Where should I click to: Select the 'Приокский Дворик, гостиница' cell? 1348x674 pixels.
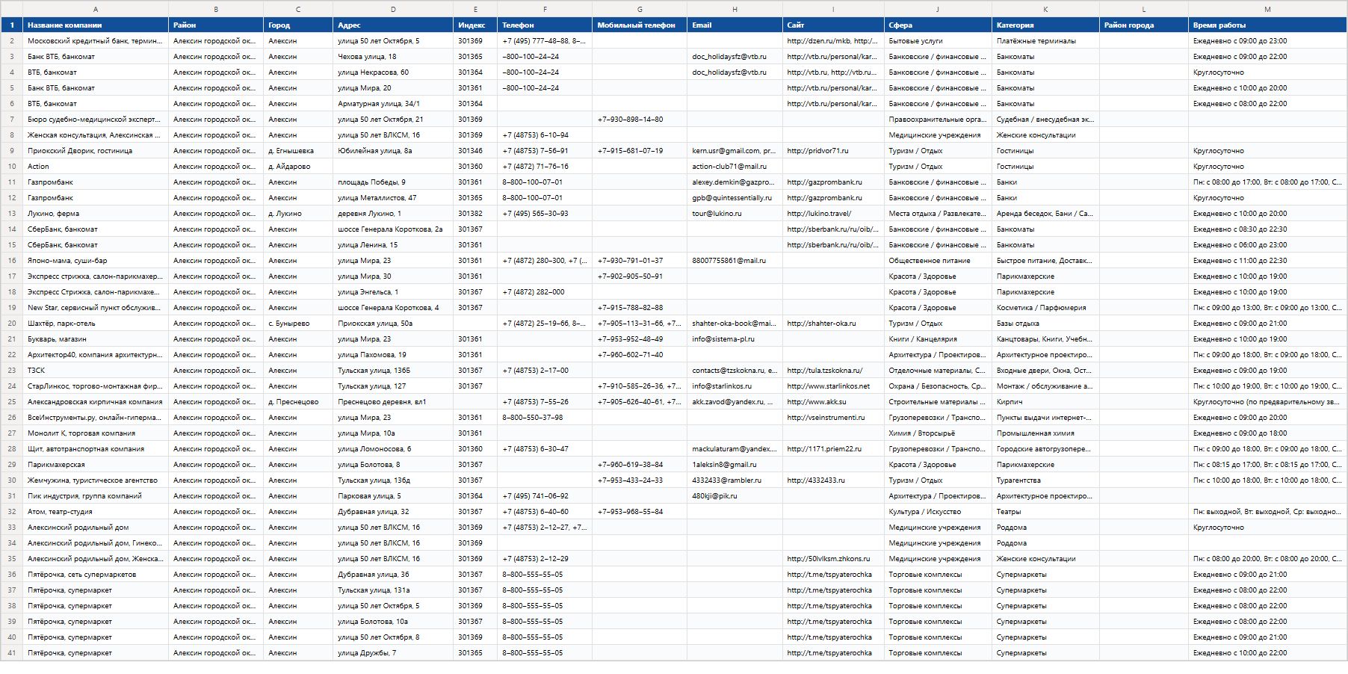[96, 151]
